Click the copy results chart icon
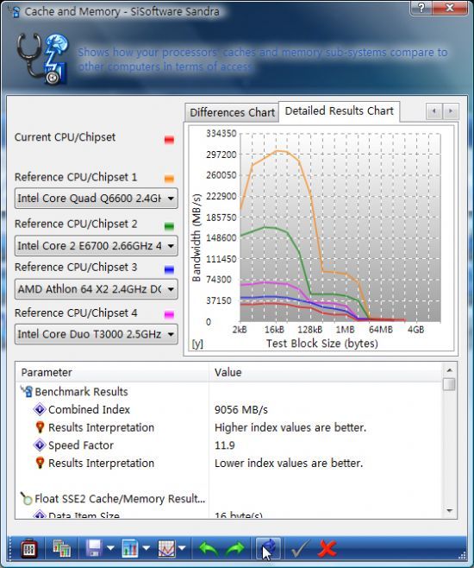 pyautogui.click(x=62, y=548)
